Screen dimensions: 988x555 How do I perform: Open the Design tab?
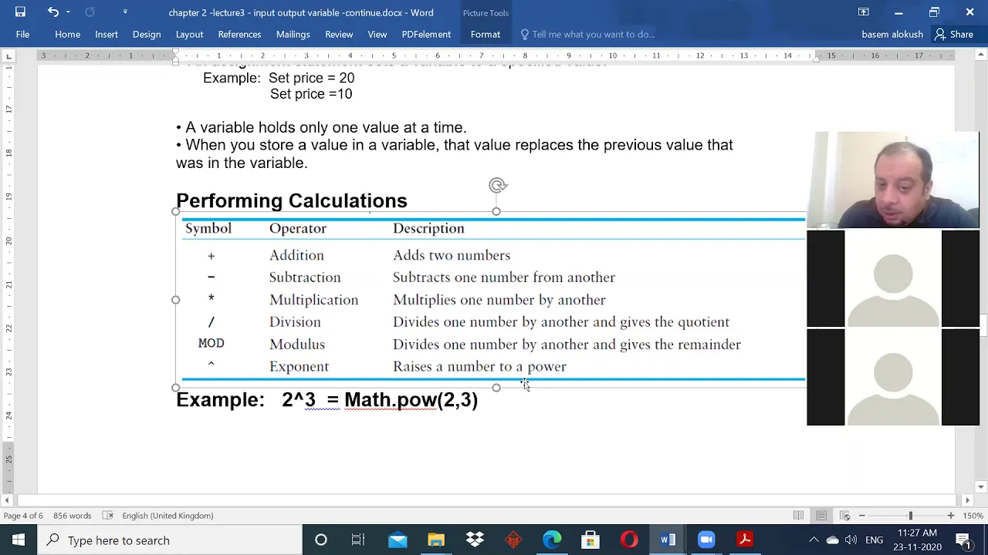147,34
